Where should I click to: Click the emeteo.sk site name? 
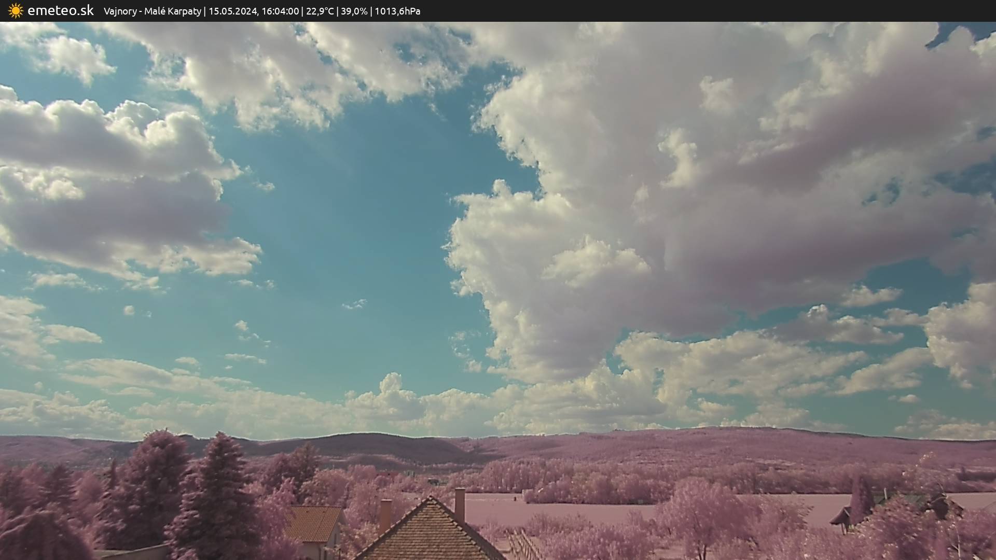point(61,11)
